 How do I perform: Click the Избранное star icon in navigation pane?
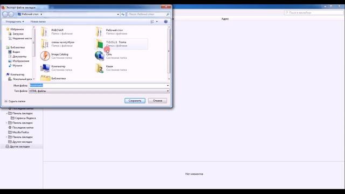[x=8, y=29]
